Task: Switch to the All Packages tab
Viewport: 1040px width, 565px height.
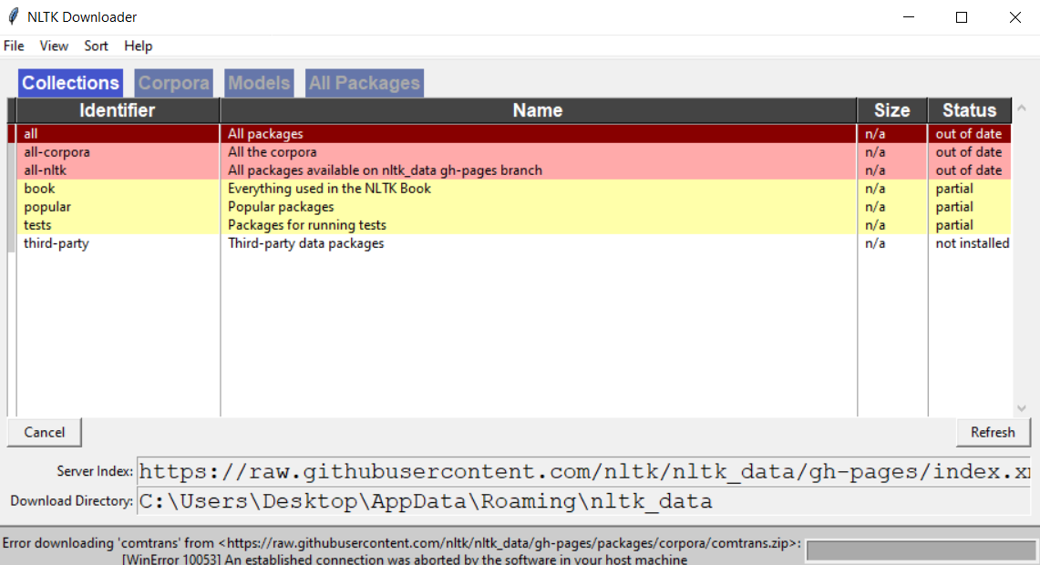Action: point(364,83)
